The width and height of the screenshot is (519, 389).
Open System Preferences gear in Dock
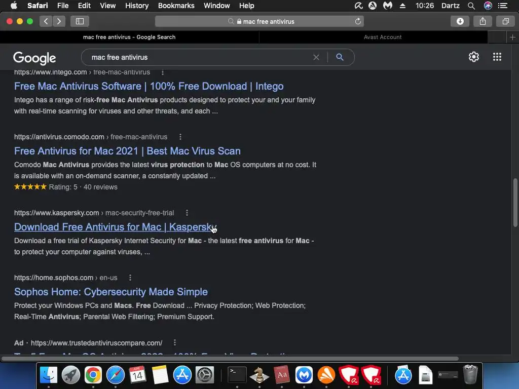(205, 375)
